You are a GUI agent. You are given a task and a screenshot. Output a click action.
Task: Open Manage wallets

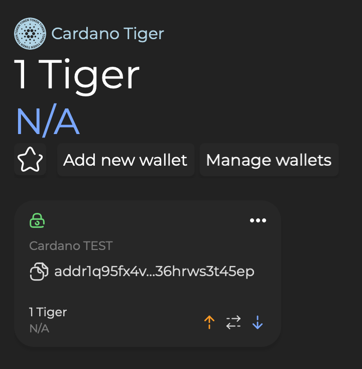point(269,160)
